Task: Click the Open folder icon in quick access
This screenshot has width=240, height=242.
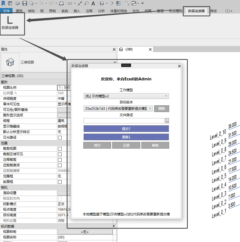Action: click(x=18, y=4)
